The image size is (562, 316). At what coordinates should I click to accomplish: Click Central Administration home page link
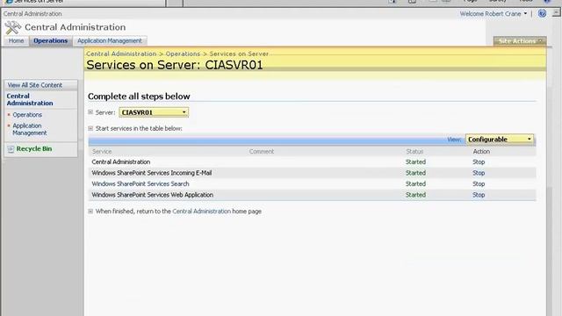[x=201, y=212]
